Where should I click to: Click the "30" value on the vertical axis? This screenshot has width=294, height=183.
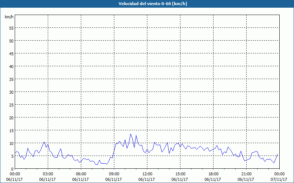tap(11, 92)
